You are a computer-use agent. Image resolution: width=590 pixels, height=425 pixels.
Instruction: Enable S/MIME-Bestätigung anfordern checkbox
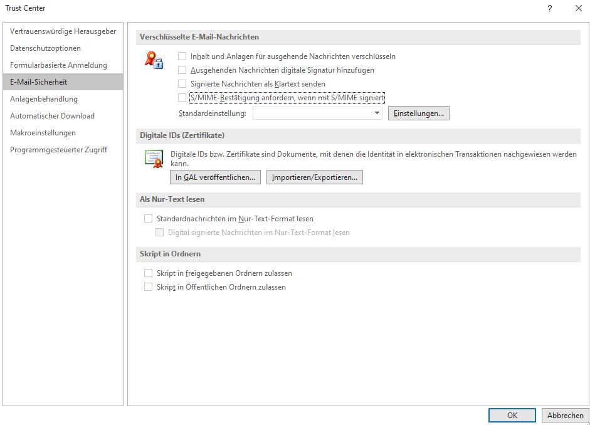click(x=182, y=98)
